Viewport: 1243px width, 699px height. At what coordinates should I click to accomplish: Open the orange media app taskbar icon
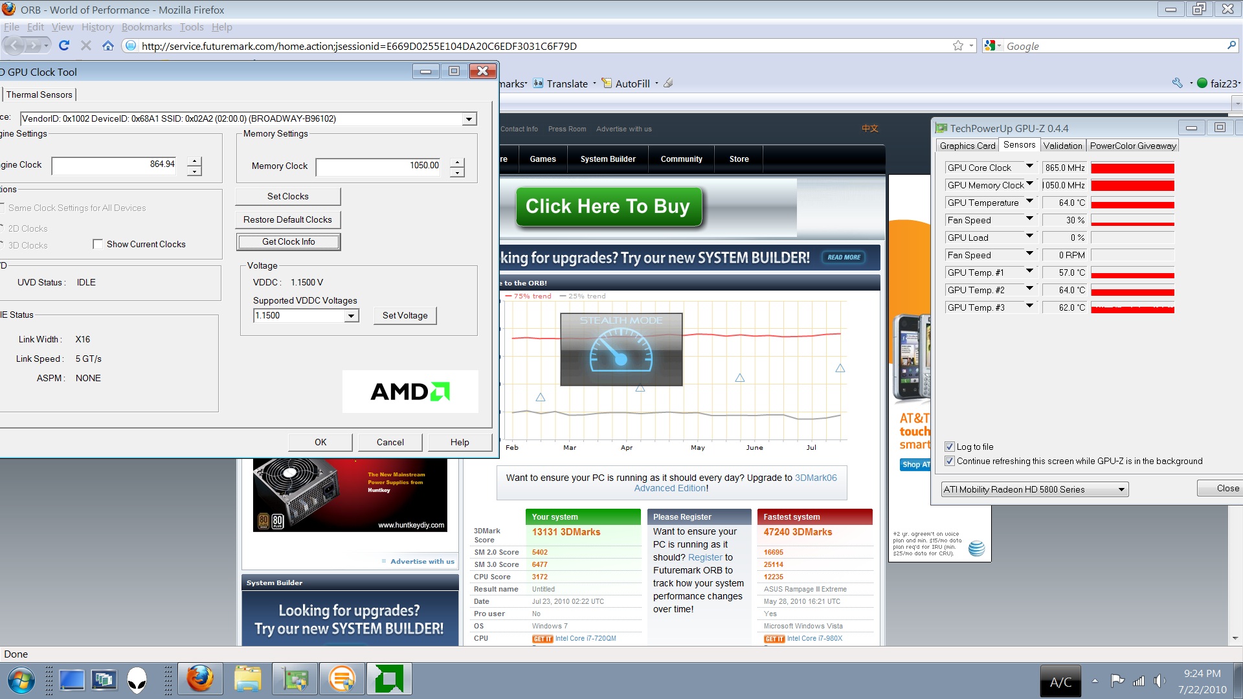[x=342, y=680]
